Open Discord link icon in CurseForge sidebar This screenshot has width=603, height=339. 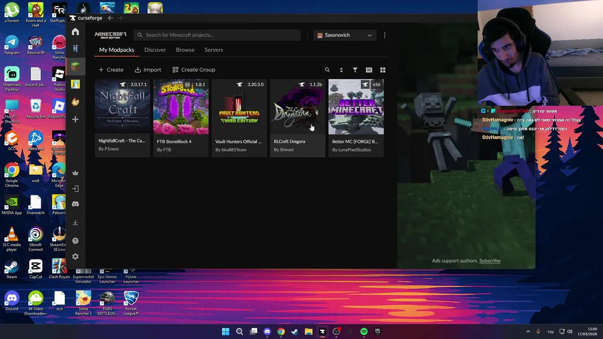coord(75,204)
